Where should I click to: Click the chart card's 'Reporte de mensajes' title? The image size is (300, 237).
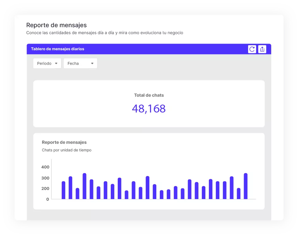tap(64, 142)
